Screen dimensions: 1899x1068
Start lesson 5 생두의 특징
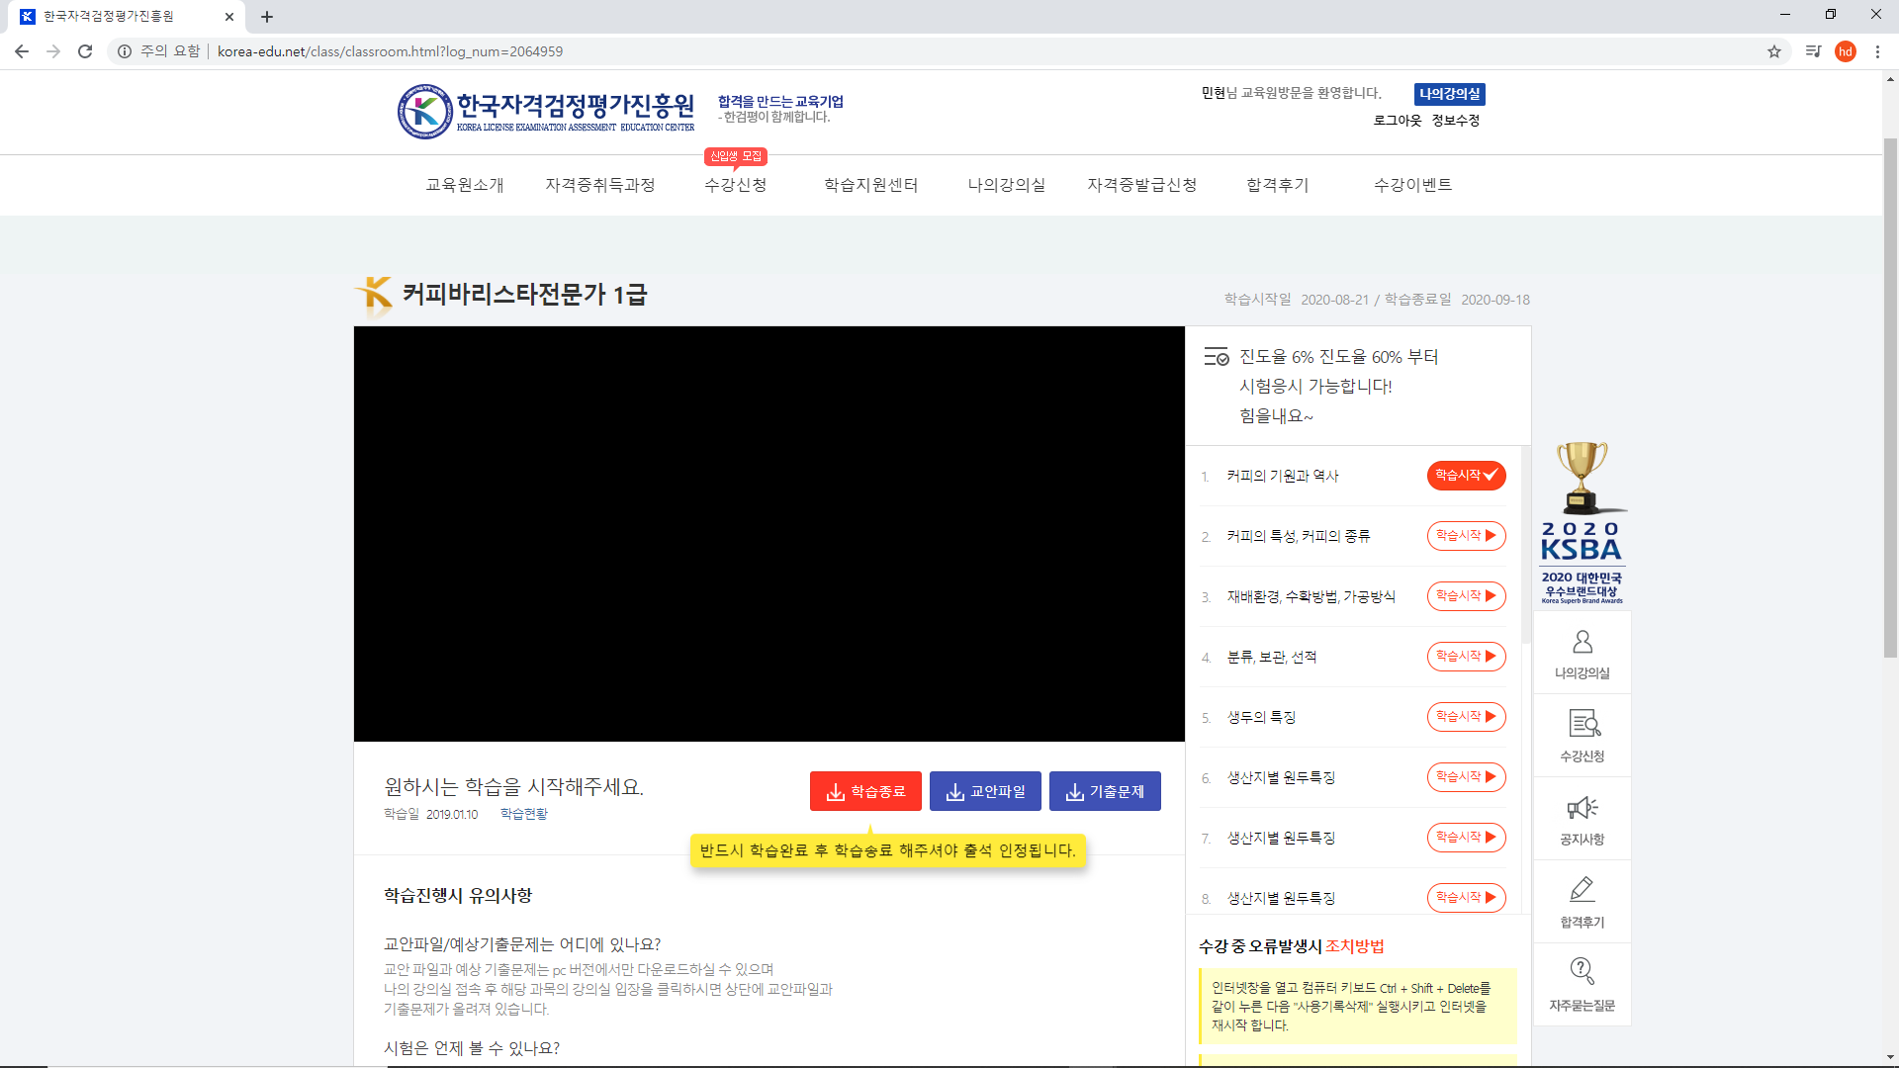pyautogui.click(x=1466, y=717)
